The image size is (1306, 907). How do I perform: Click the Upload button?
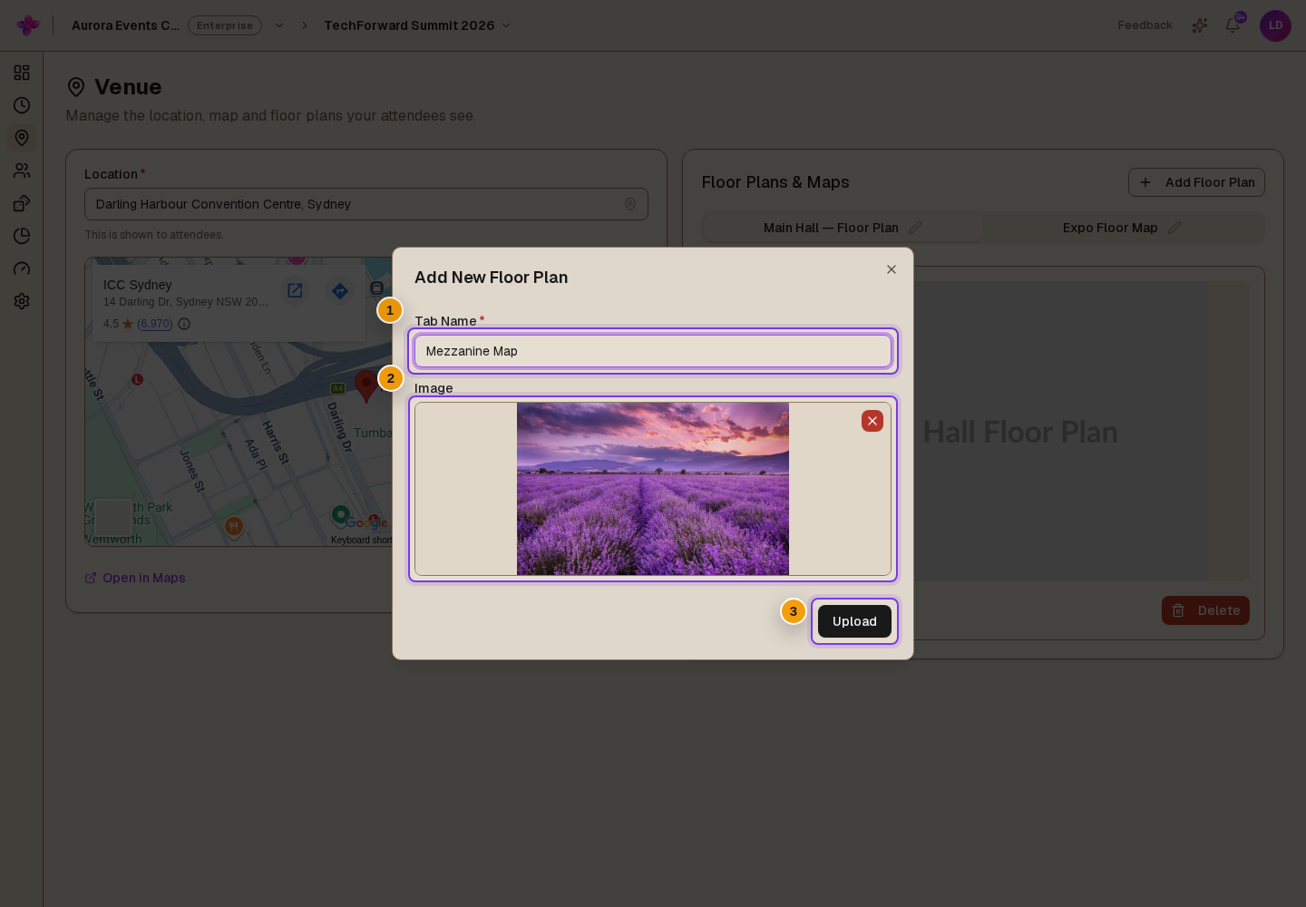[x=854, y=621]
